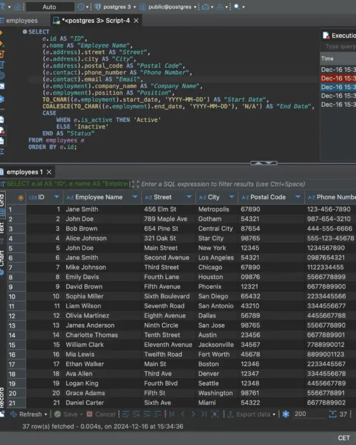This screenshot has width=356, height=445.
Task: Open the Postal Code column filter dropdown
Action: tap(298, 197)
